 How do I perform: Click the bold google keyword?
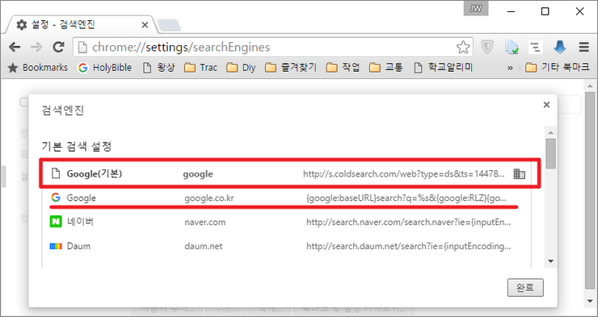coord(198,174)
